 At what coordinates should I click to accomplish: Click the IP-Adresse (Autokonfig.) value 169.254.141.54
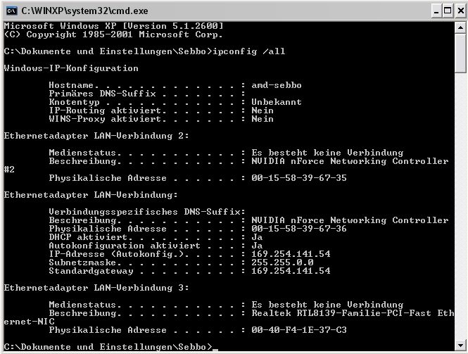[291, 254]
